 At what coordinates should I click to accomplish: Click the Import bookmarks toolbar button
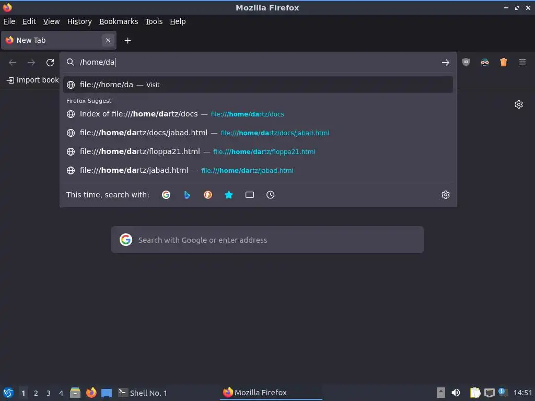coord(33,80)
